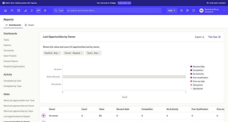Click the Subscribe now button
Screen dimensions: 228x122
tap(124, 3)
